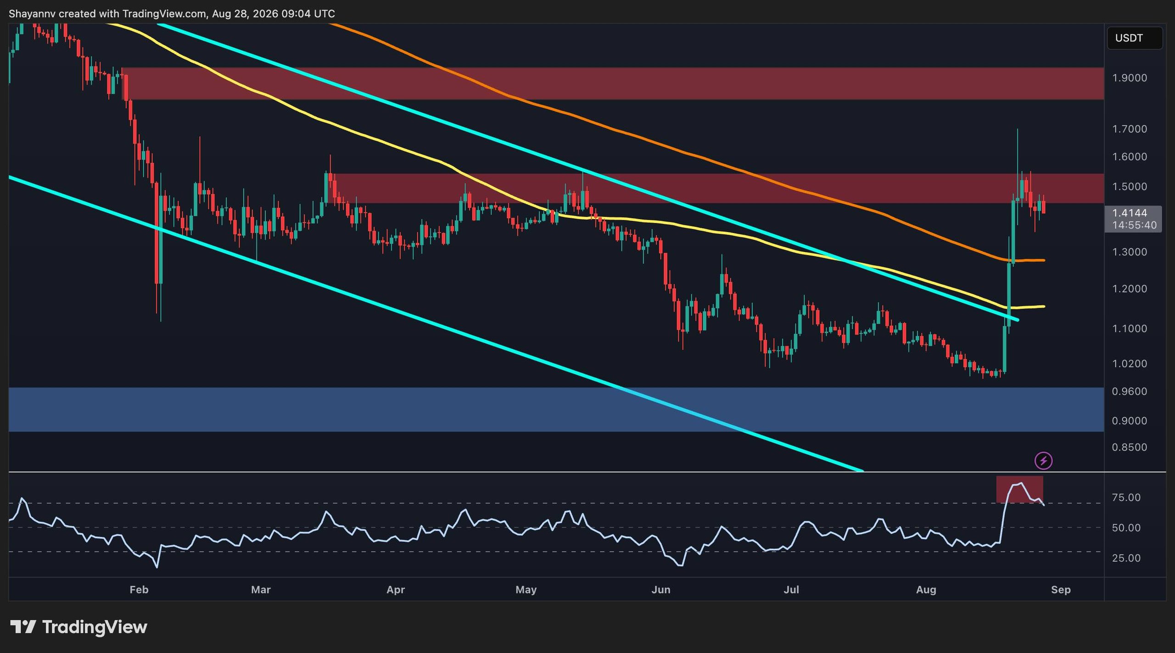1175x653 pixels.
Task: Click the TradingView logo icon
Action: click(x=23, y=627)
